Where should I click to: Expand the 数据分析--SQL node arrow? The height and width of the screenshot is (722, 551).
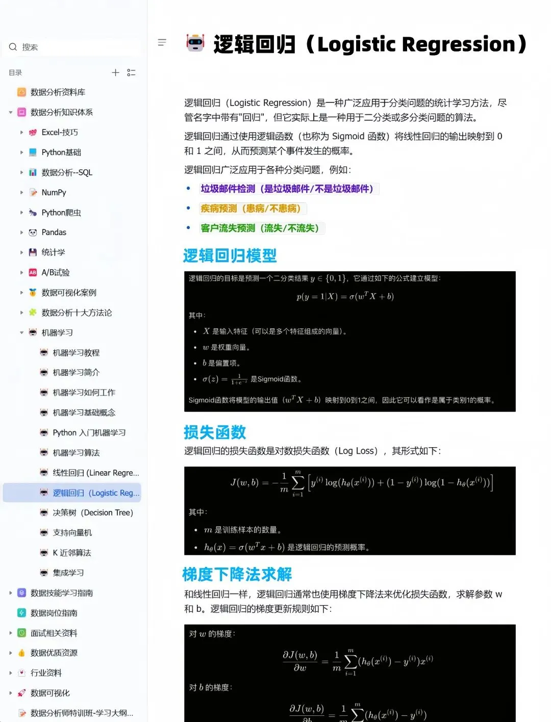pos(21,172)
